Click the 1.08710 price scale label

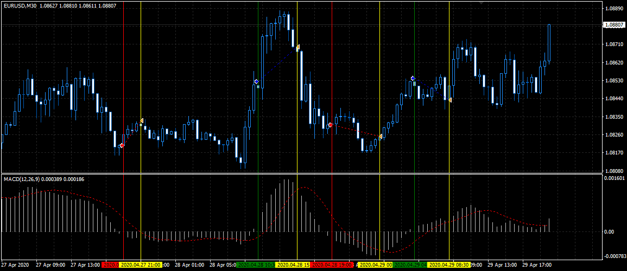click(613, 44)
